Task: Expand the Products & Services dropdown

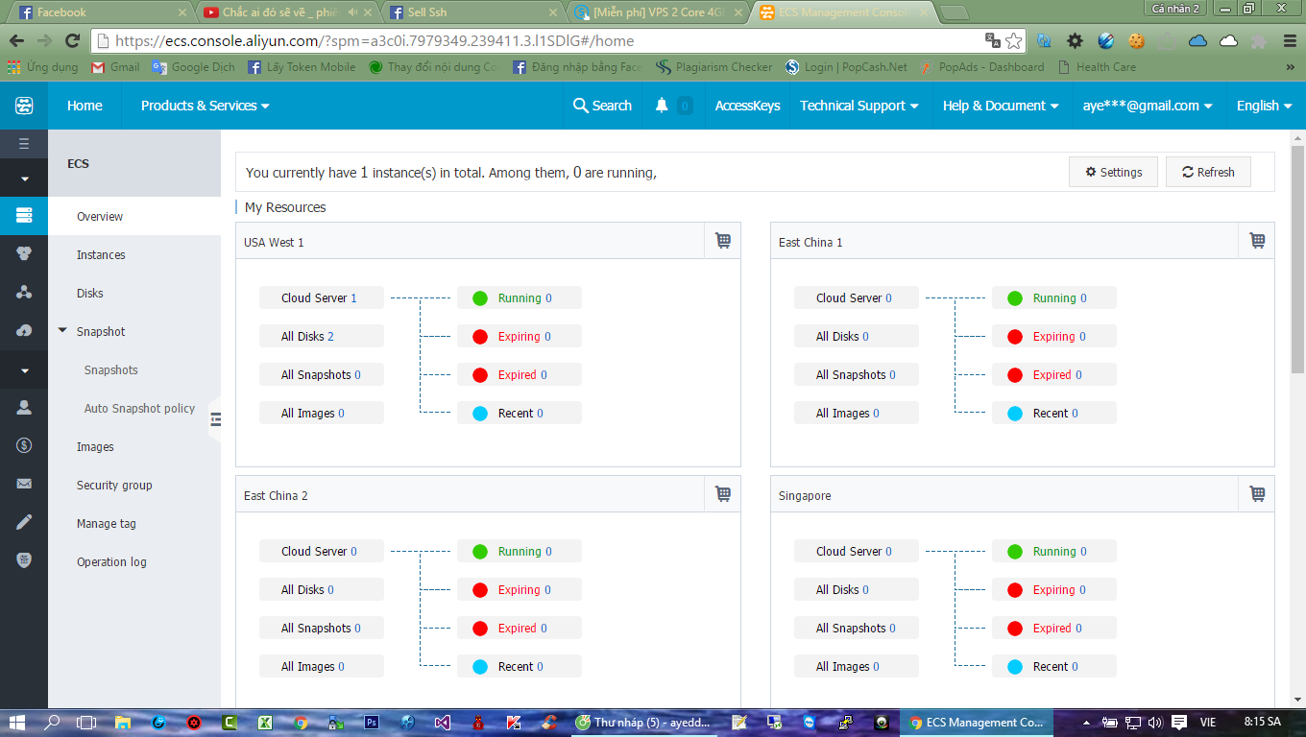Action: pyautogui.click(x=205, y=106)
